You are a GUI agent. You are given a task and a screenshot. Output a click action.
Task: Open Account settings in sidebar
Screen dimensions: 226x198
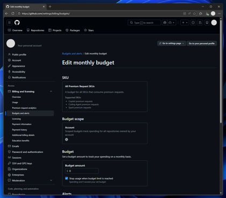[17, 60]
